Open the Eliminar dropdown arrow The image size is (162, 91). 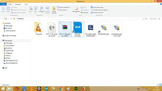[x=42, y=13]
